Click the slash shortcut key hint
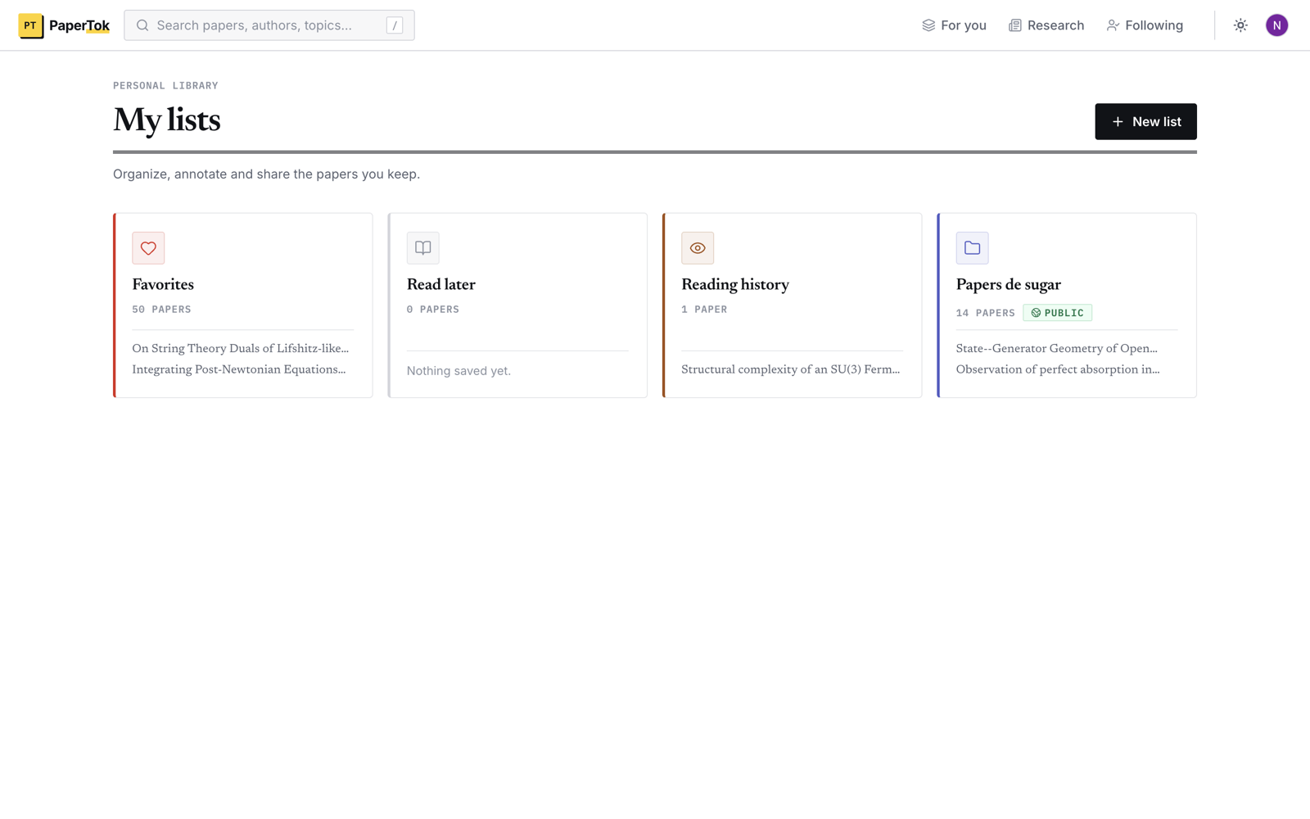1310x819 pixels. (395, 25)
